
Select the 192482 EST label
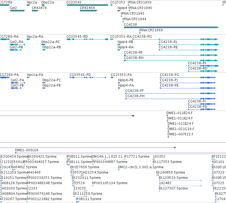click(165, 183)
